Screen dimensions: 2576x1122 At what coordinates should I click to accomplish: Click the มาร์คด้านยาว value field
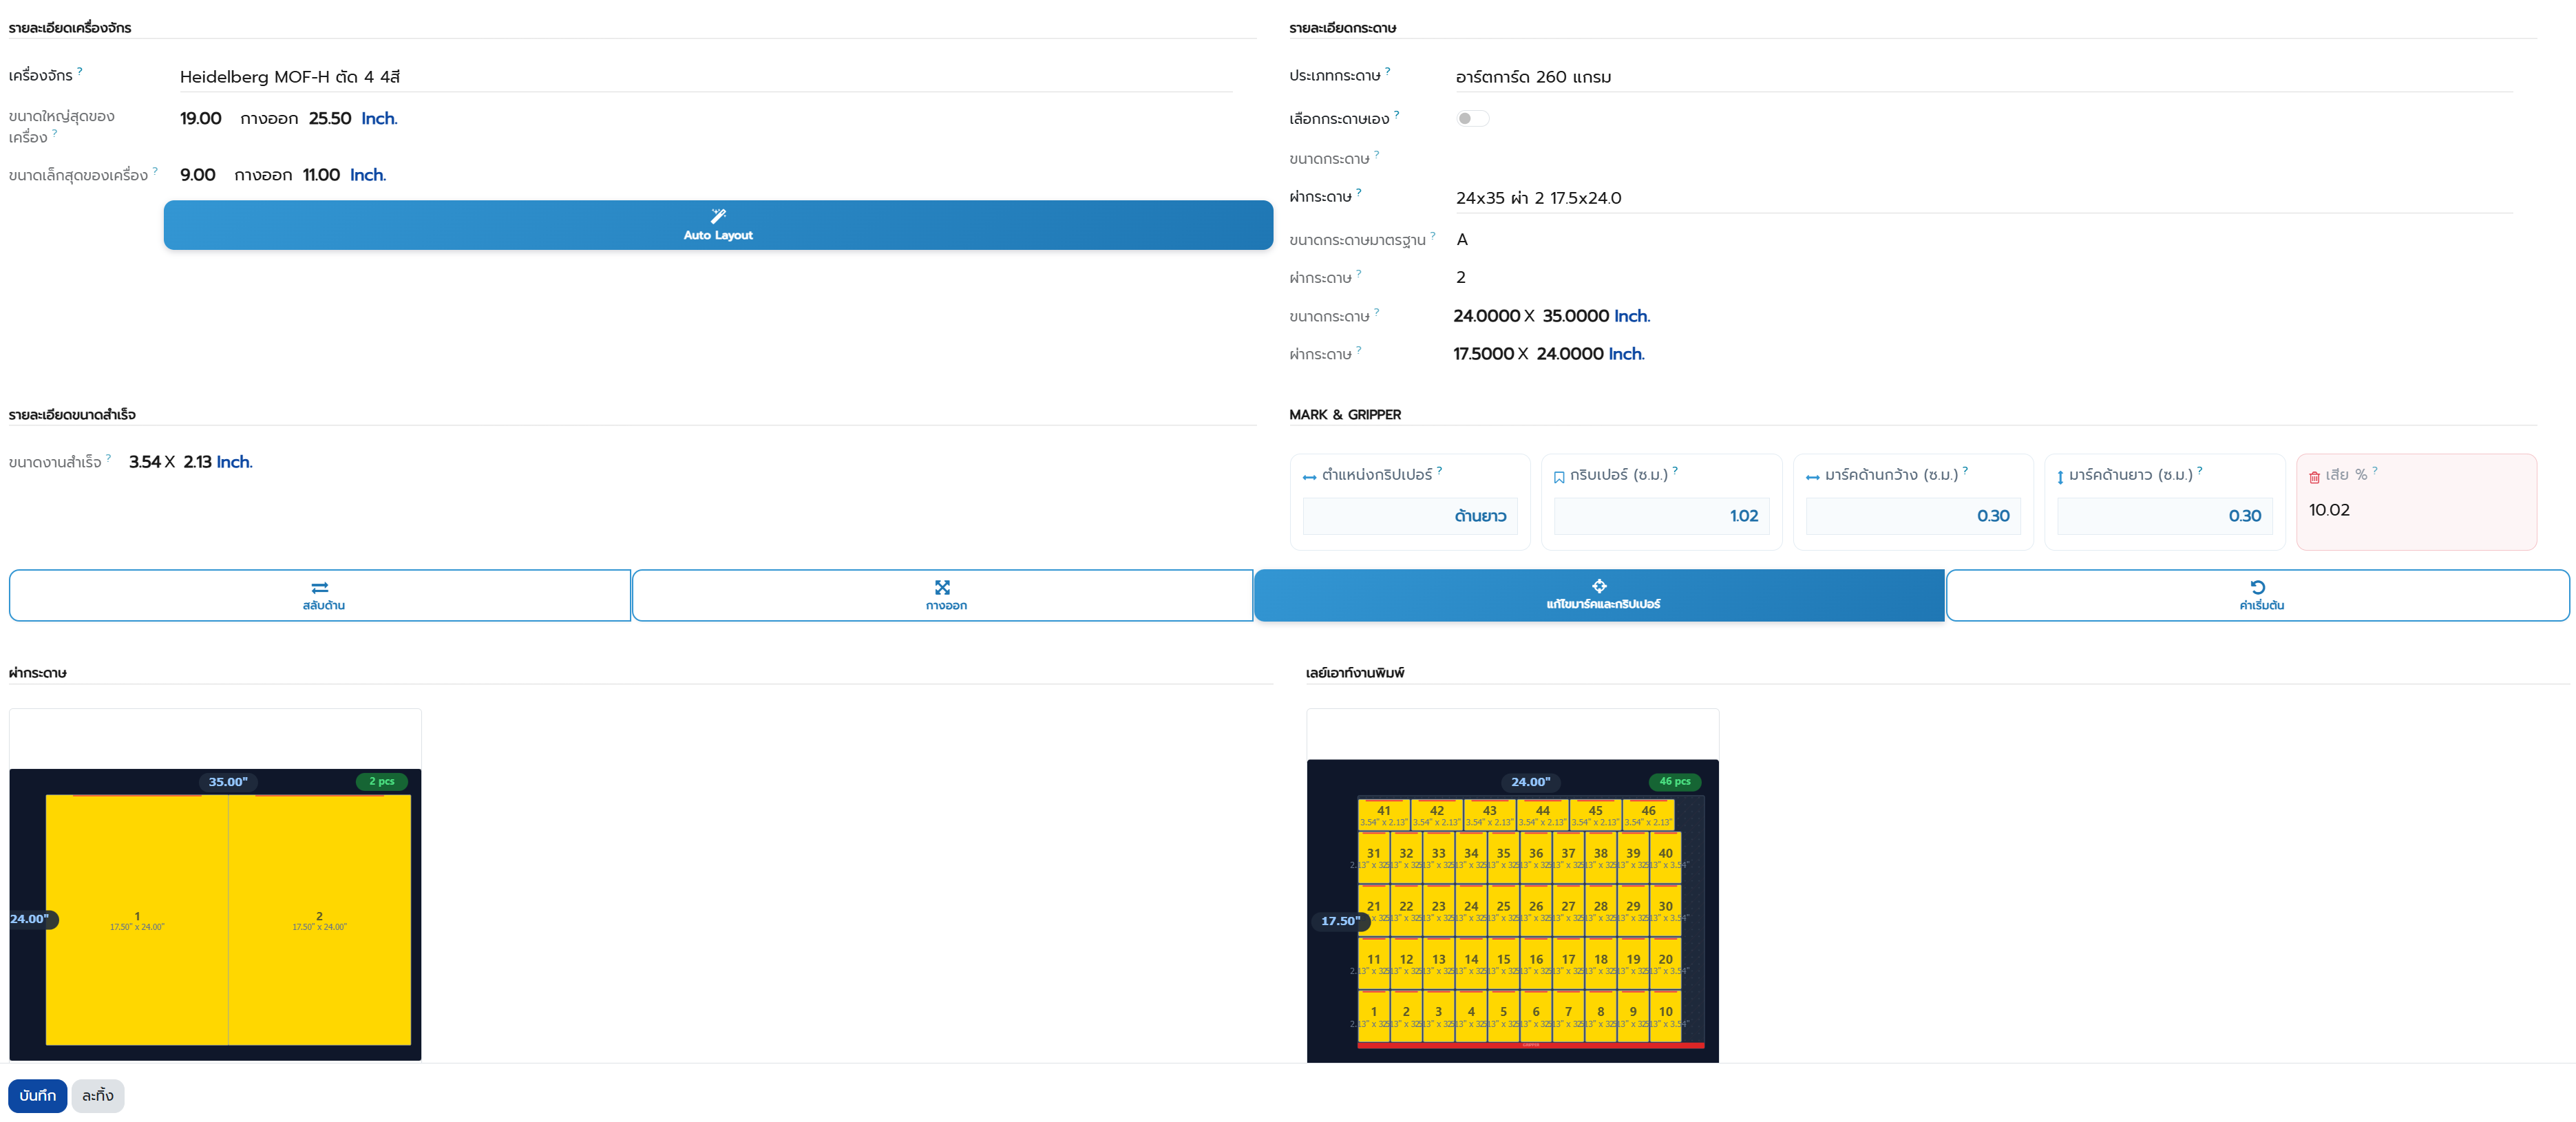point(2164,516)
